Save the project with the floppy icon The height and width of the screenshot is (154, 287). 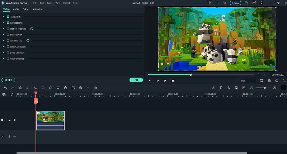point(246,3)
